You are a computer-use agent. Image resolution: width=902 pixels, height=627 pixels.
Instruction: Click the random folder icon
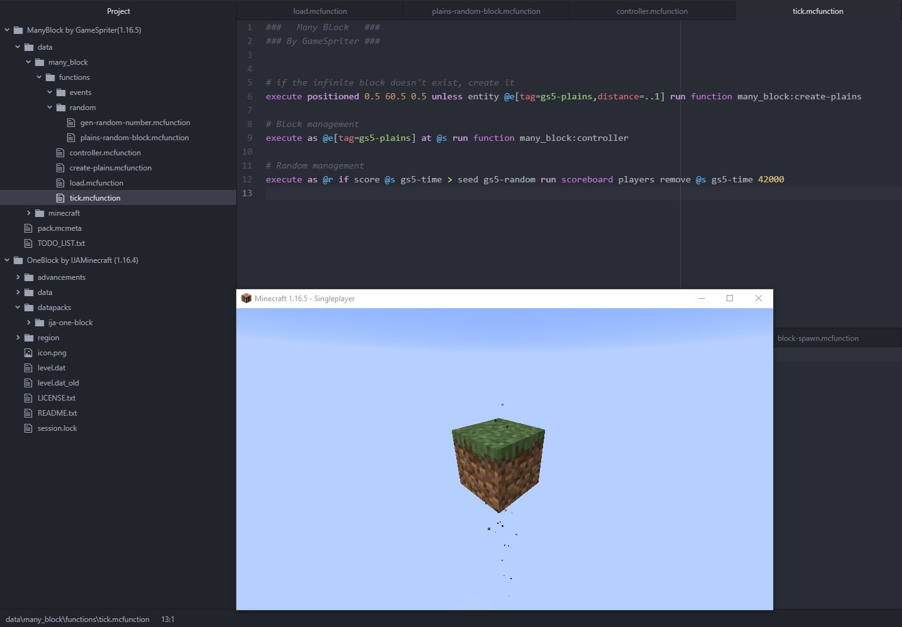point(61,108)
